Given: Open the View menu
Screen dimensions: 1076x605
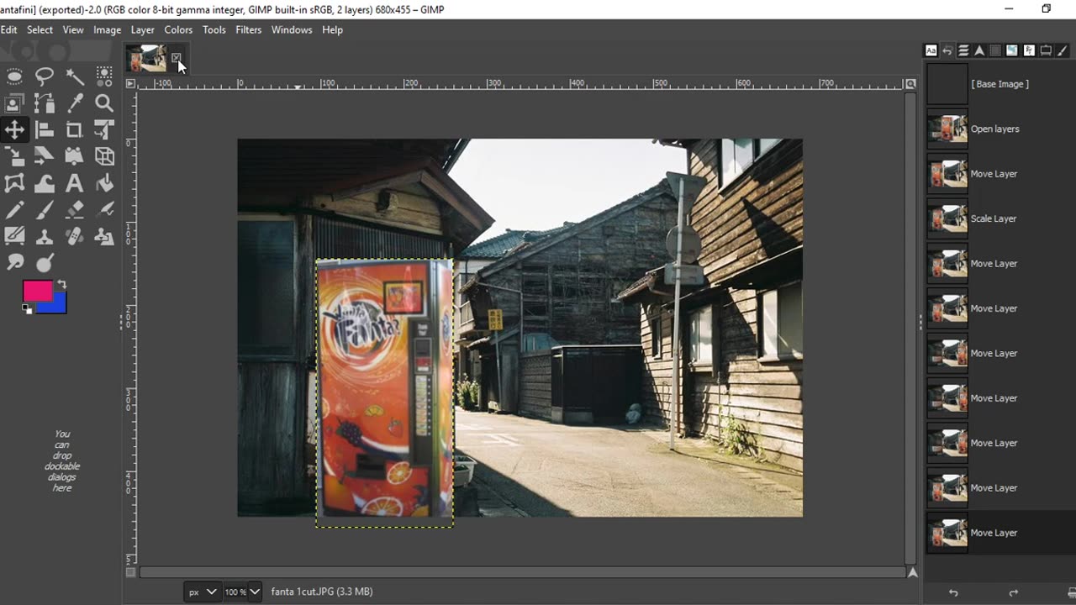Looking at the screenshot, I should click(73, 29).
